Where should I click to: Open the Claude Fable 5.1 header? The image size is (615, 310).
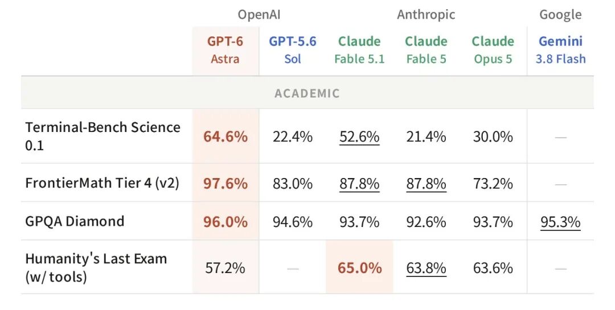(359, 50)
